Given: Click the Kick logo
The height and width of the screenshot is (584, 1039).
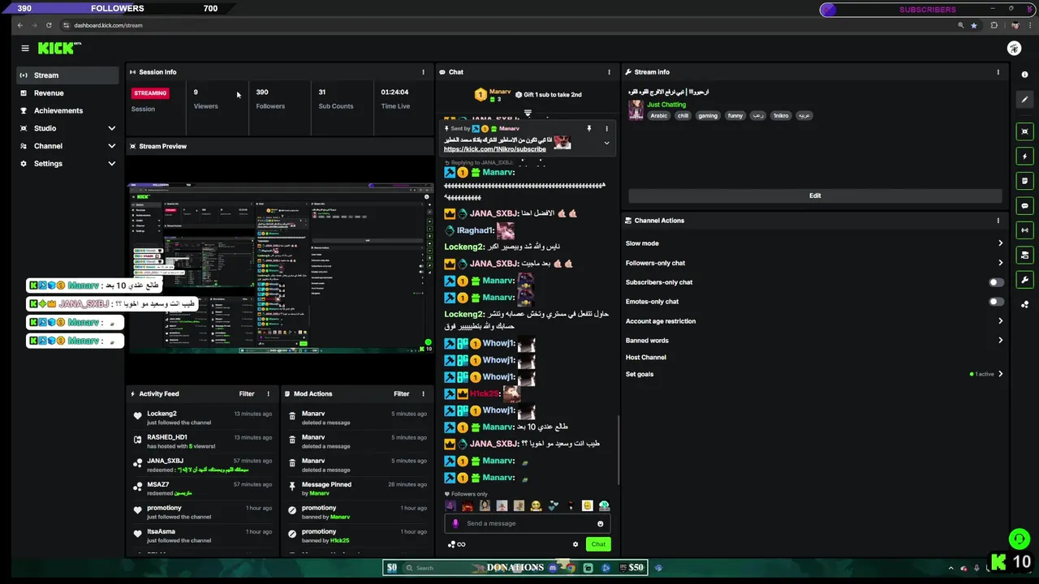Looking at the screenshot, I should pos(59,49).
